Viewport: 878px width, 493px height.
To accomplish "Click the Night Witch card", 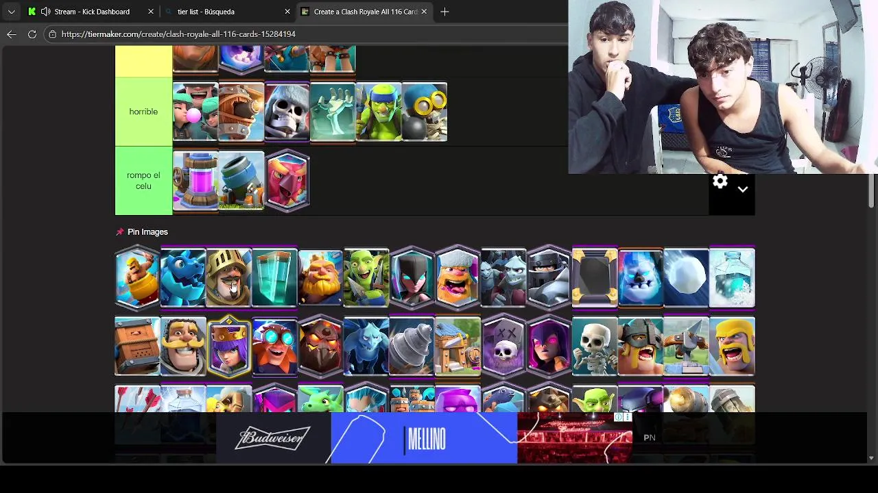I will coord(549,346).
